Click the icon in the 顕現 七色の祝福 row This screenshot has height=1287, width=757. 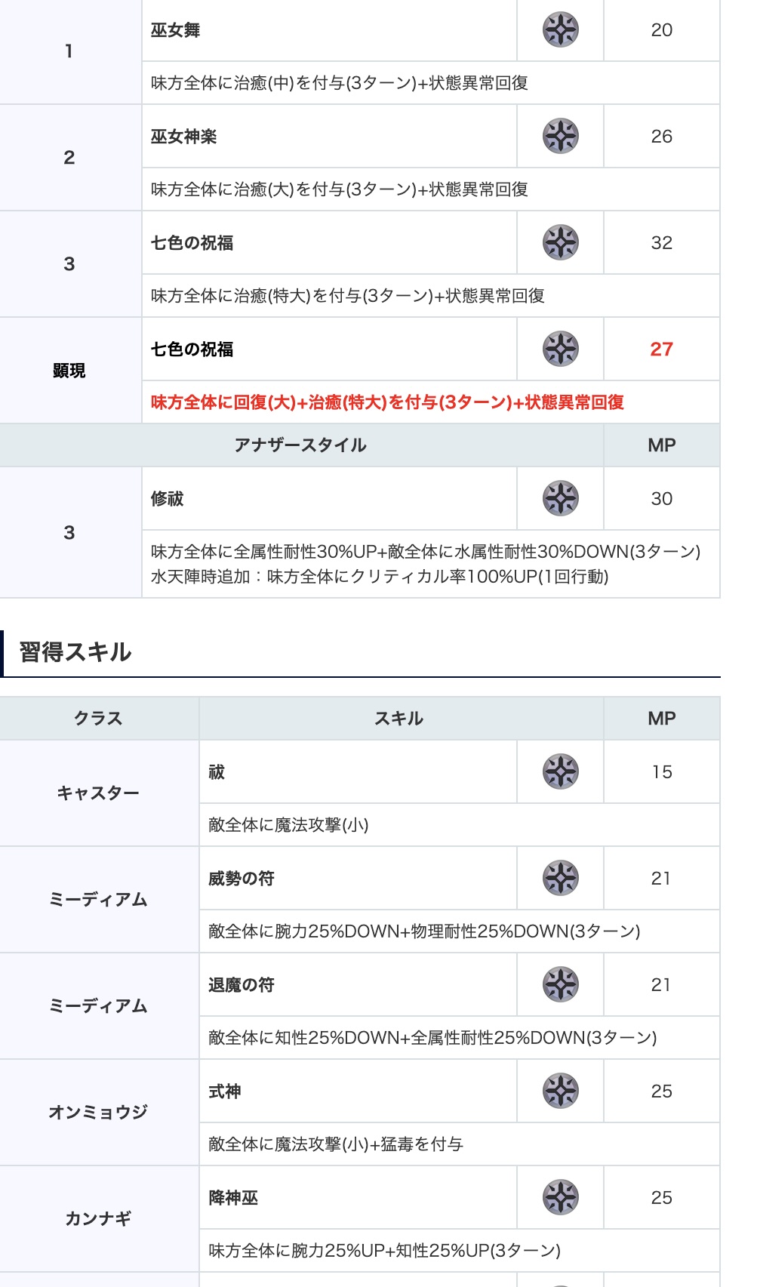coord(560,349)
